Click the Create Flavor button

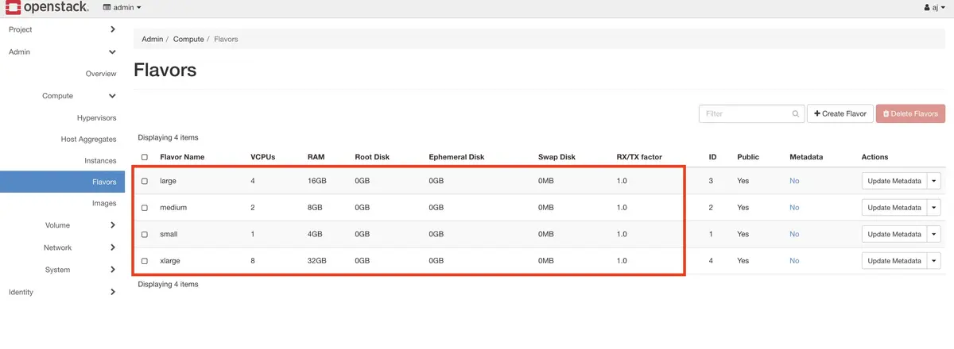840,114
